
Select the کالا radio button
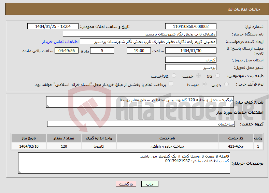point(217,76)
